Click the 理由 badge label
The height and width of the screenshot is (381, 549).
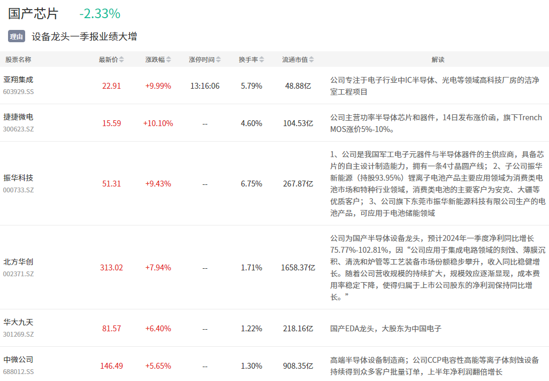tap(17, 36)
